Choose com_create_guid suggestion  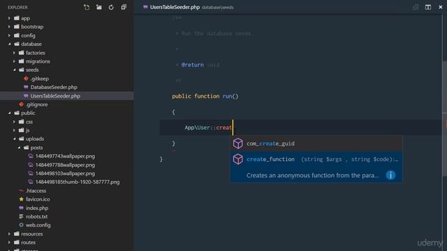[x=316, y=144]
